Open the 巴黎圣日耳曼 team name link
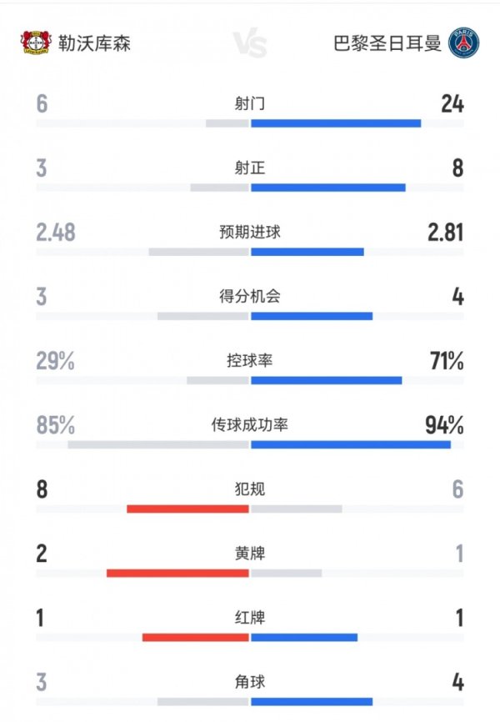Screen dimensions: 500x722 pos(387,43)
